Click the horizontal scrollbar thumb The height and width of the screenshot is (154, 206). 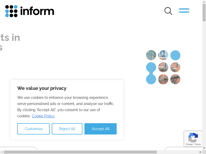80,152
